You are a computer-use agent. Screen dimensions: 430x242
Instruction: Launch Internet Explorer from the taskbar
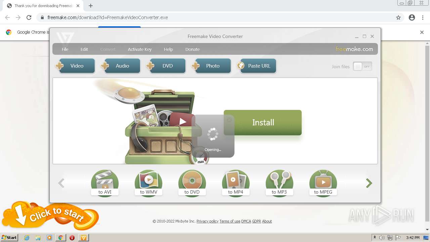click(27, 238)
